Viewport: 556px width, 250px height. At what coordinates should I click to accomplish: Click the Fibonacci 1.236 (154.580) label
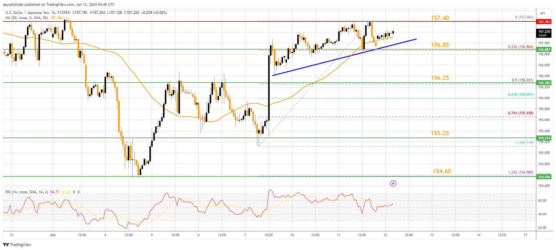point(521,172)
